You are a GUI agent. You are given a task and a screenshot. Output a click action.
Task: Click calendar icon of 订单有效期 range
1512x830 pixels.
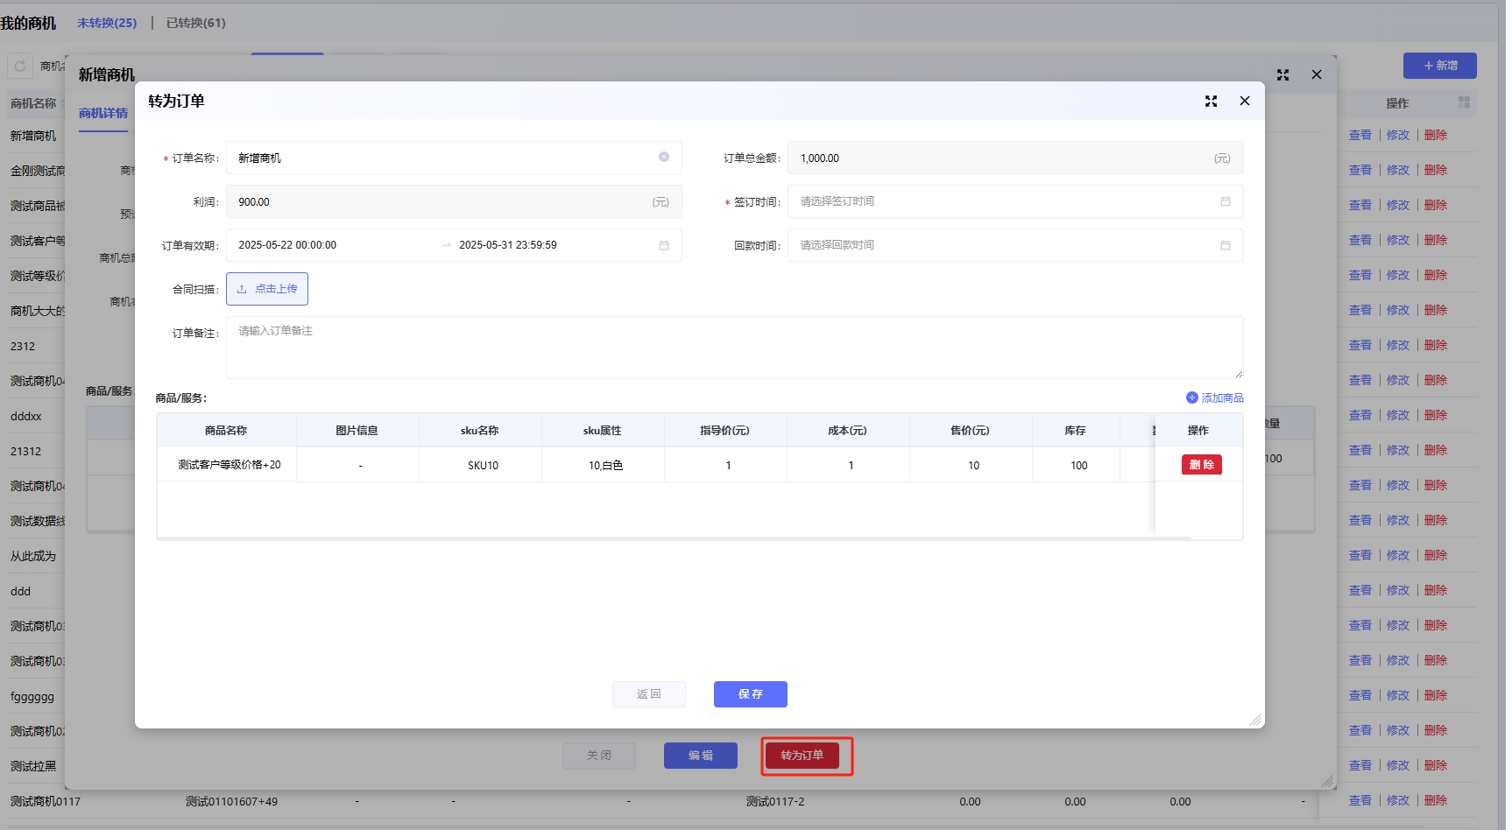click(x=664, y=245)
